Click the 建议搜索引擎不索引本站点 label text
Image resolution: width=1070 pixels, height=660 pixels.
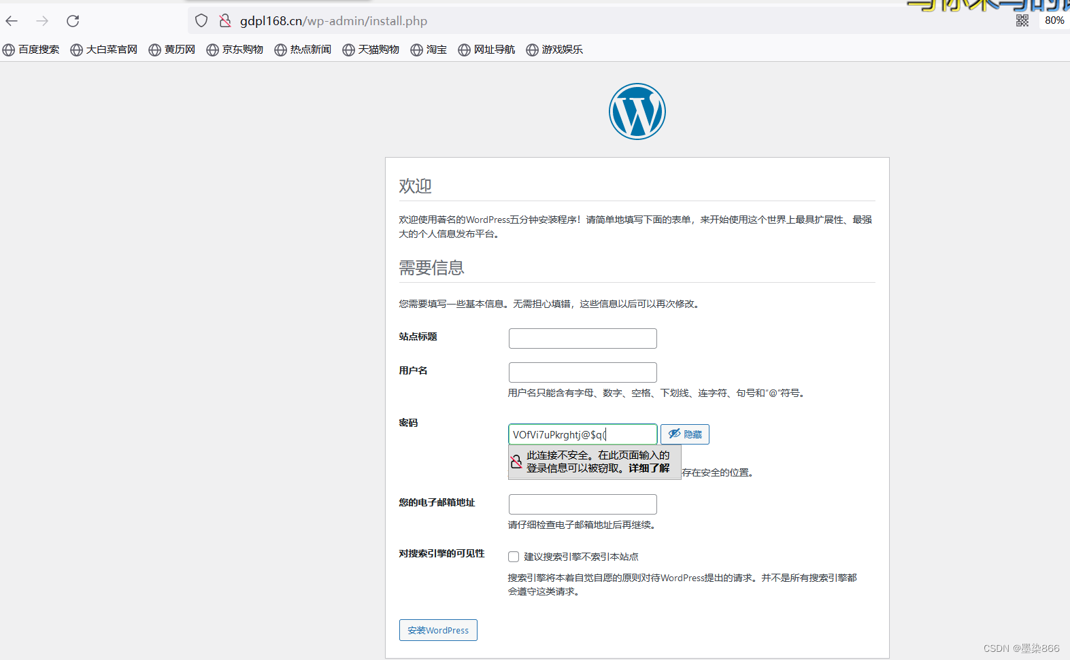(581, 557)
